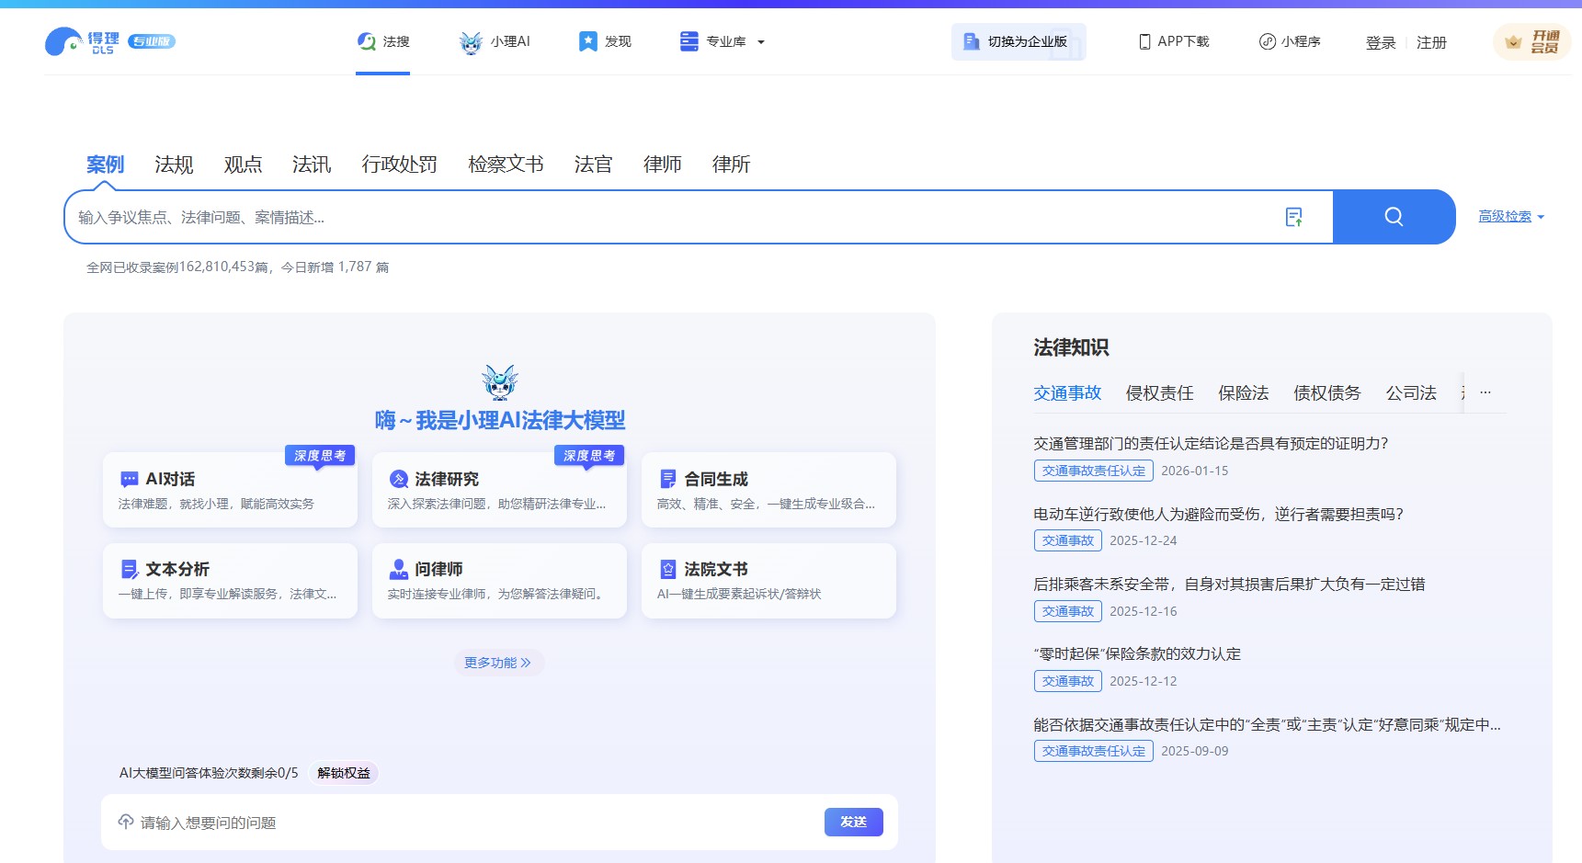
Task: Click the 合同生成 document icon
Action: click(667, 478)
